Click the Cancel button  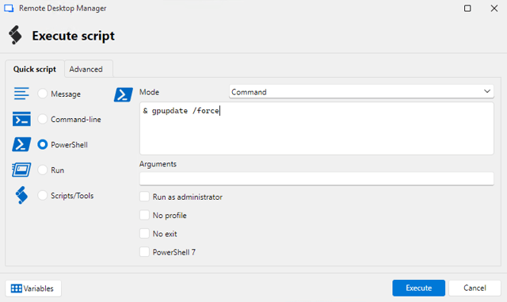click(475, 288)
